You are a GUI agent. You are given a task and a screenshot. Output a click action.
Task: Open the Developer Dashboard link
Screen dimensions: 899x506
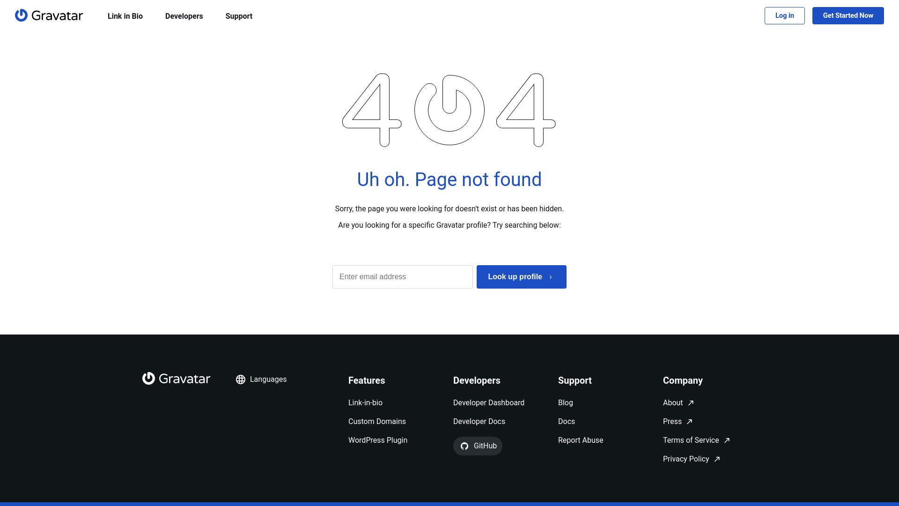tap(489, 403)
